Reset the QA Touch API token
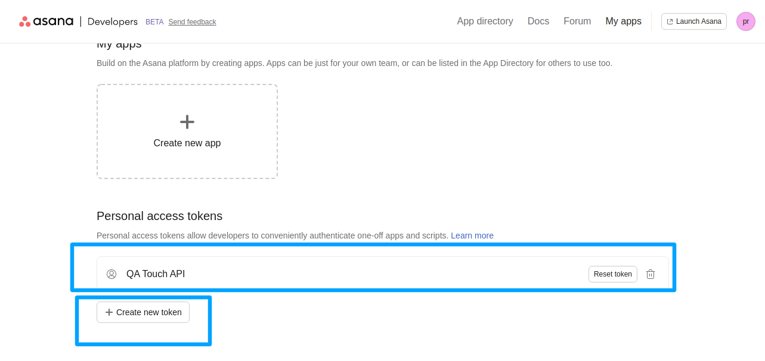This screenshot has height=361, width=765. pos(612,274)
